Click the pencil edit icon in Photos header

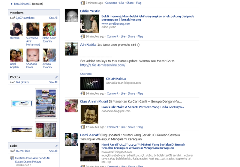pyautogui.click(x=56, y=77)
